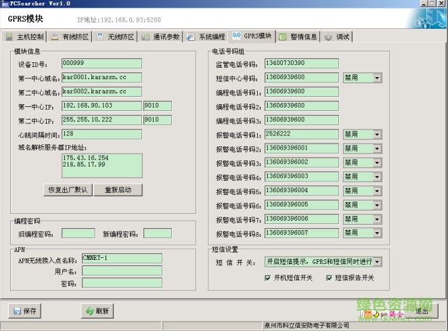
Task: Click the APN无线接入点名称 input field
Action: [122, 259]
